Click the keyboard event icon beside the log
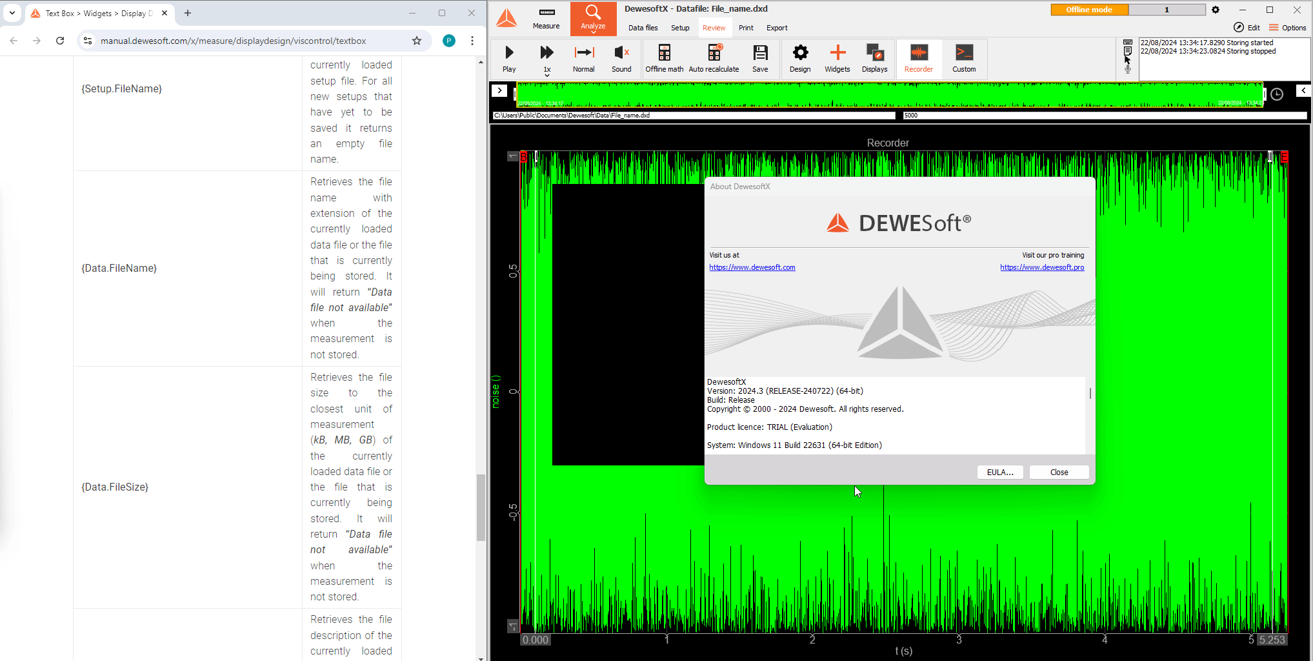 (1128, 42)
